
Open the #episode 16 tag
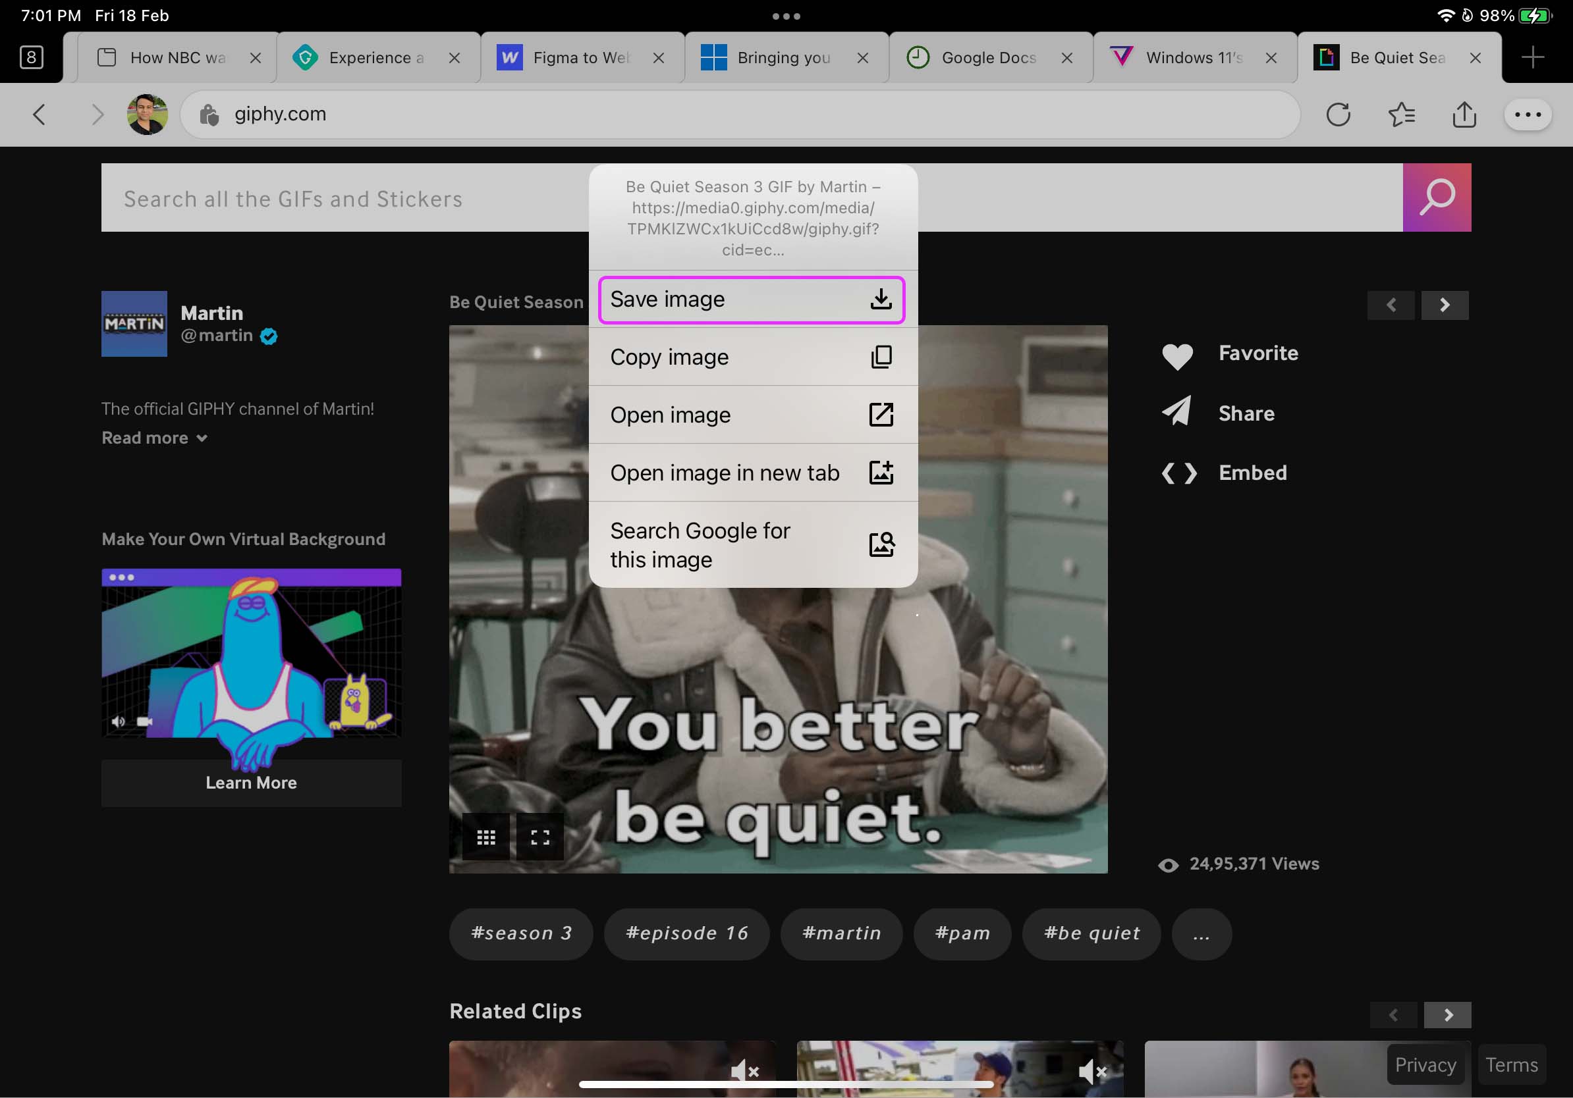point(686,933)
